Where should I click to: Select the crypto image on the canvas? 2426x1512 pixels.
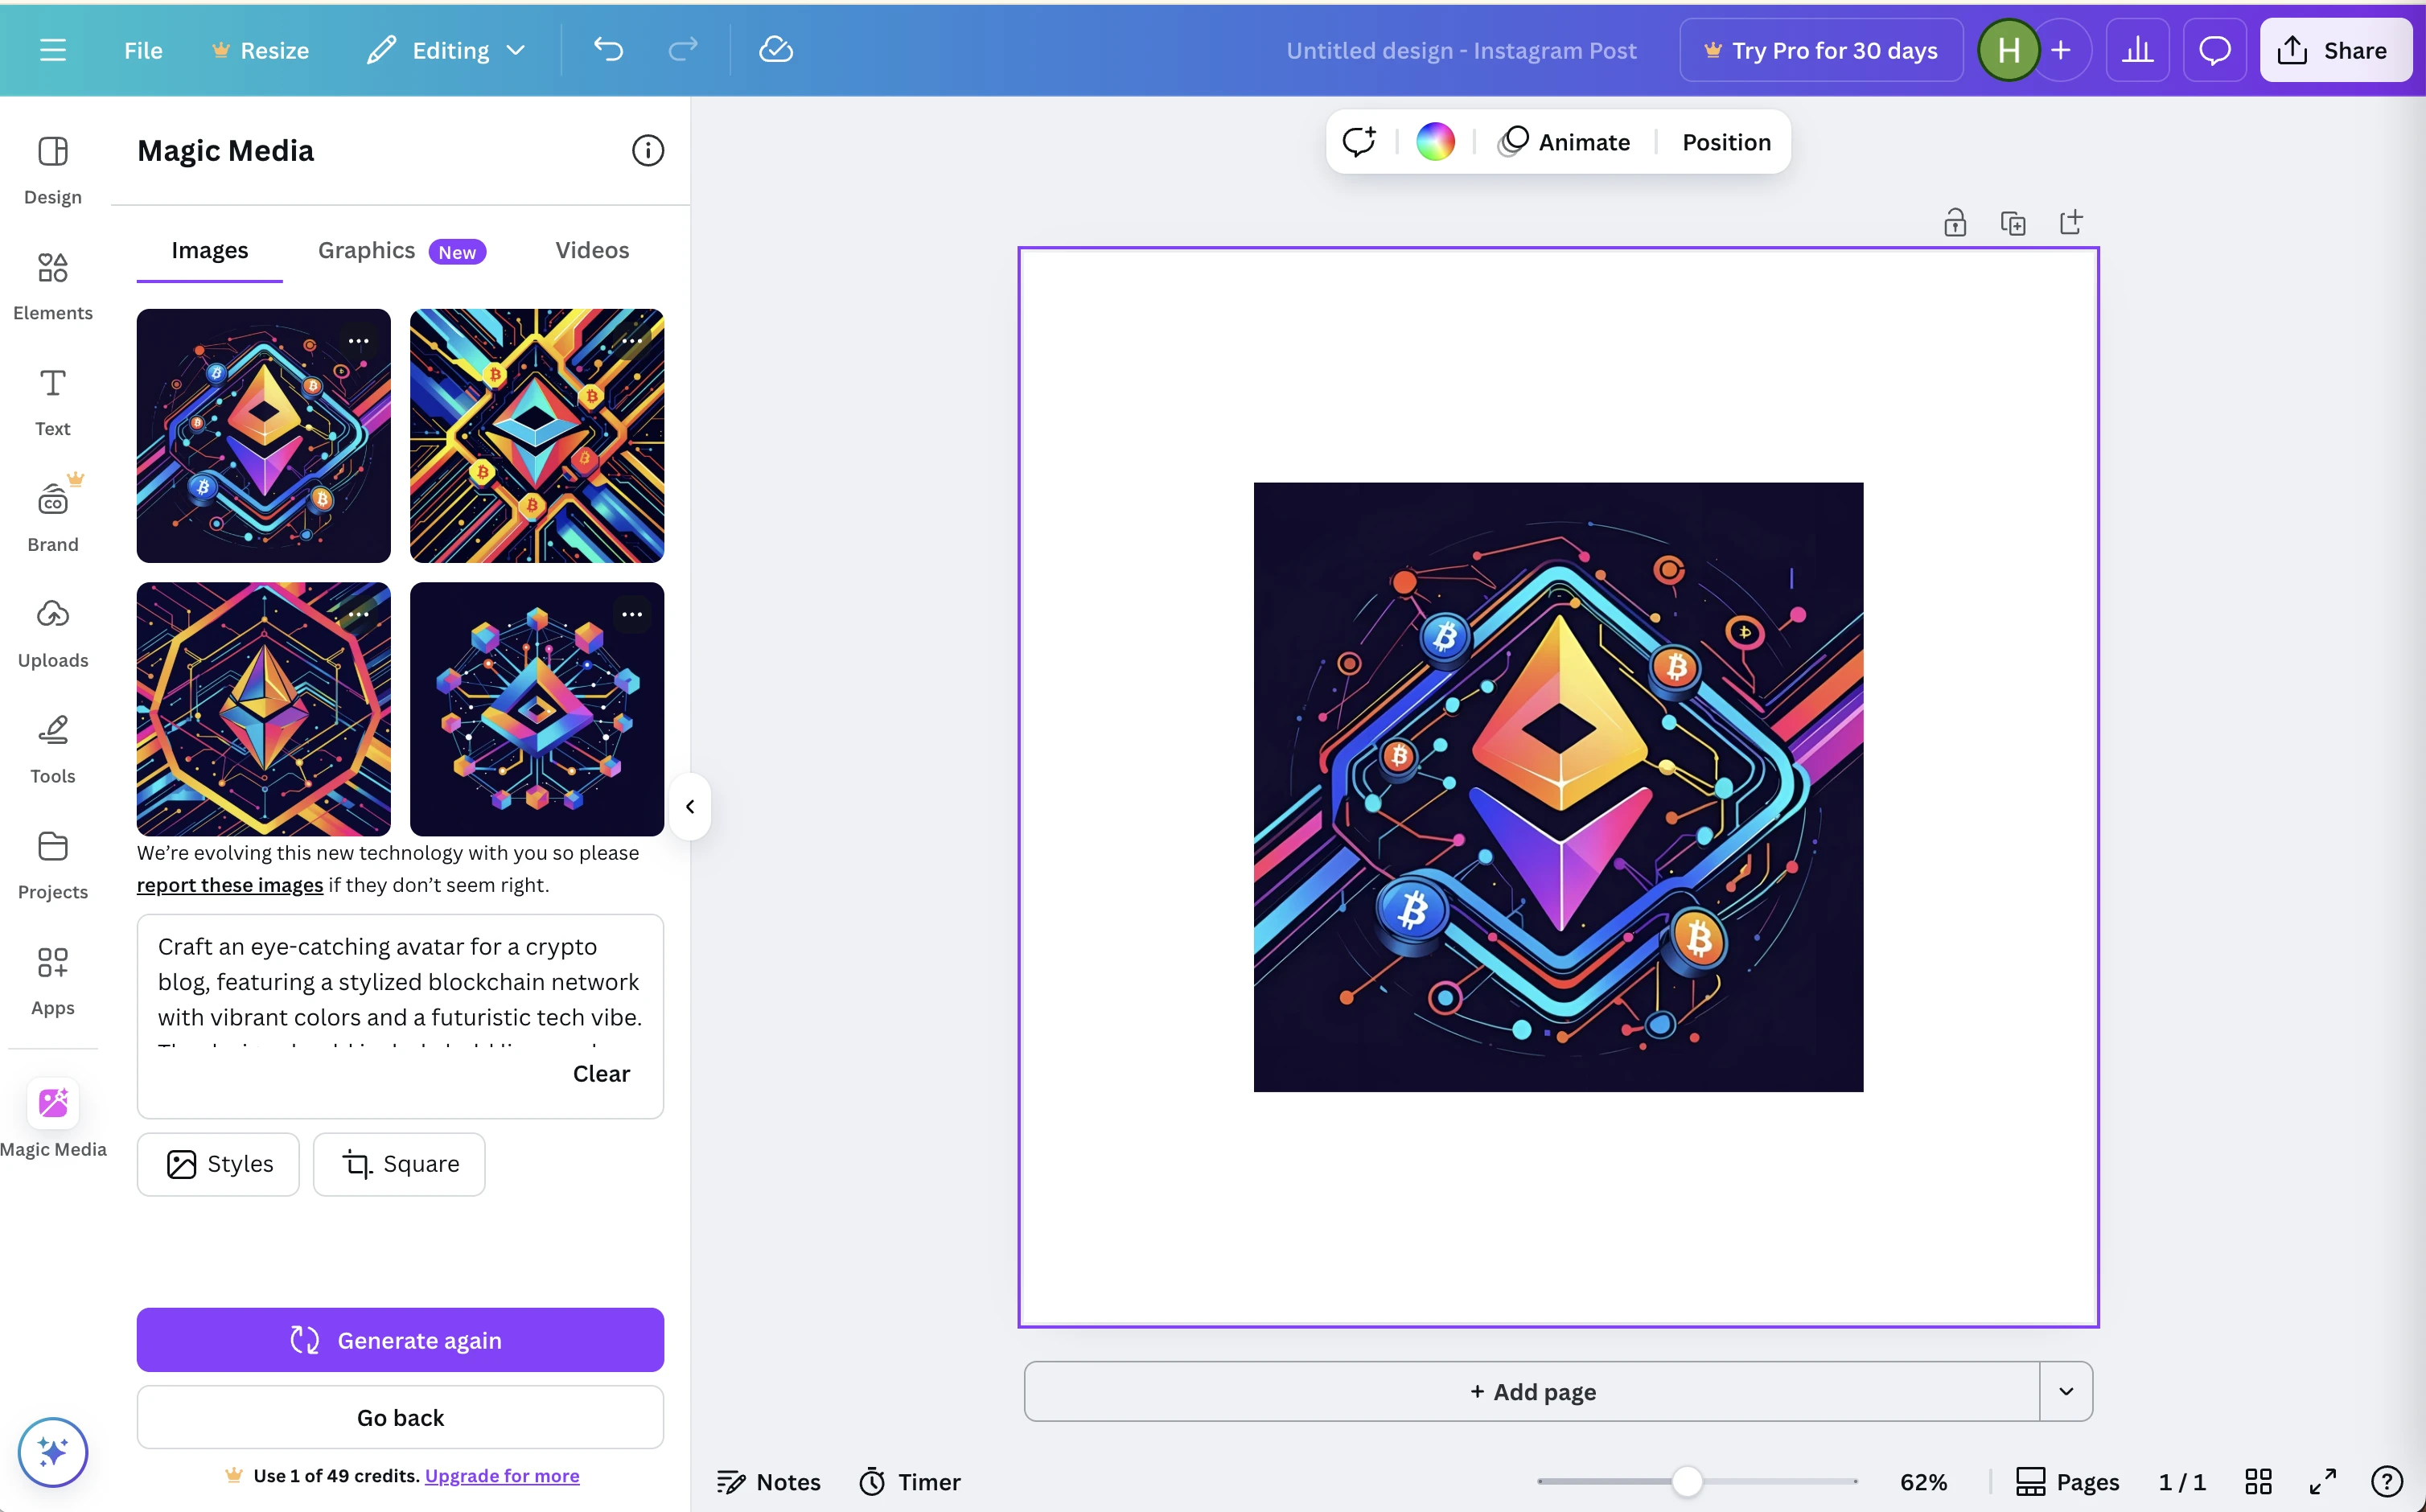coord(1558,787)
